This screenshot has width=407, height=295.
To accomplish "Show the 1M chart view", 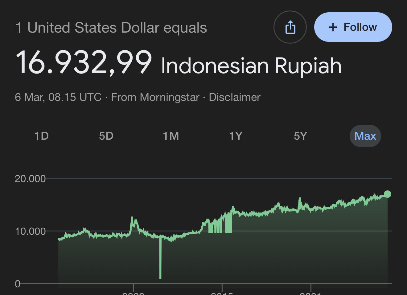I will (171, 136).
